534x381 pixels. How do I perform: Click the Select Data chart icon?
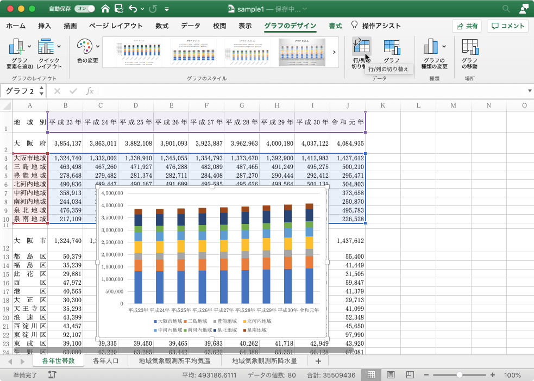pyautogui.click(x=391, y=48)
